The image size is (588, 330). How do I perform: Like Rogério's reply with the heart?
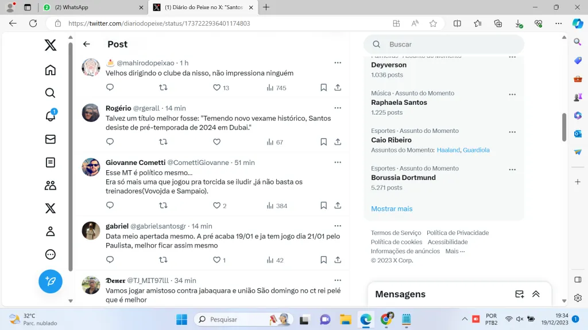coord(217,142)
